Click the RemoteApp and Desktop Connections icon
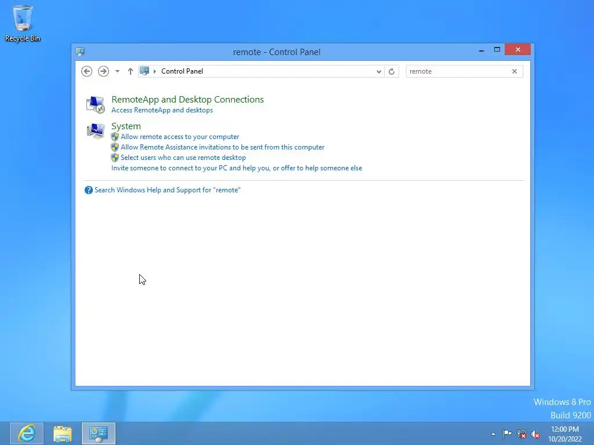Image resolution: width=594 pixels, height=445 pixels. point(96,104)
